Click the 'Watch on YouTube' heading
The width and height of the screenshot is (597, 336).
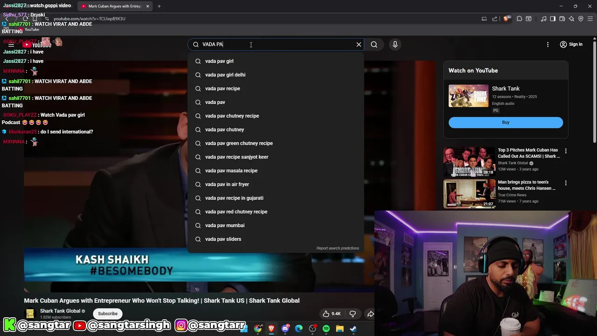point(473,70)
